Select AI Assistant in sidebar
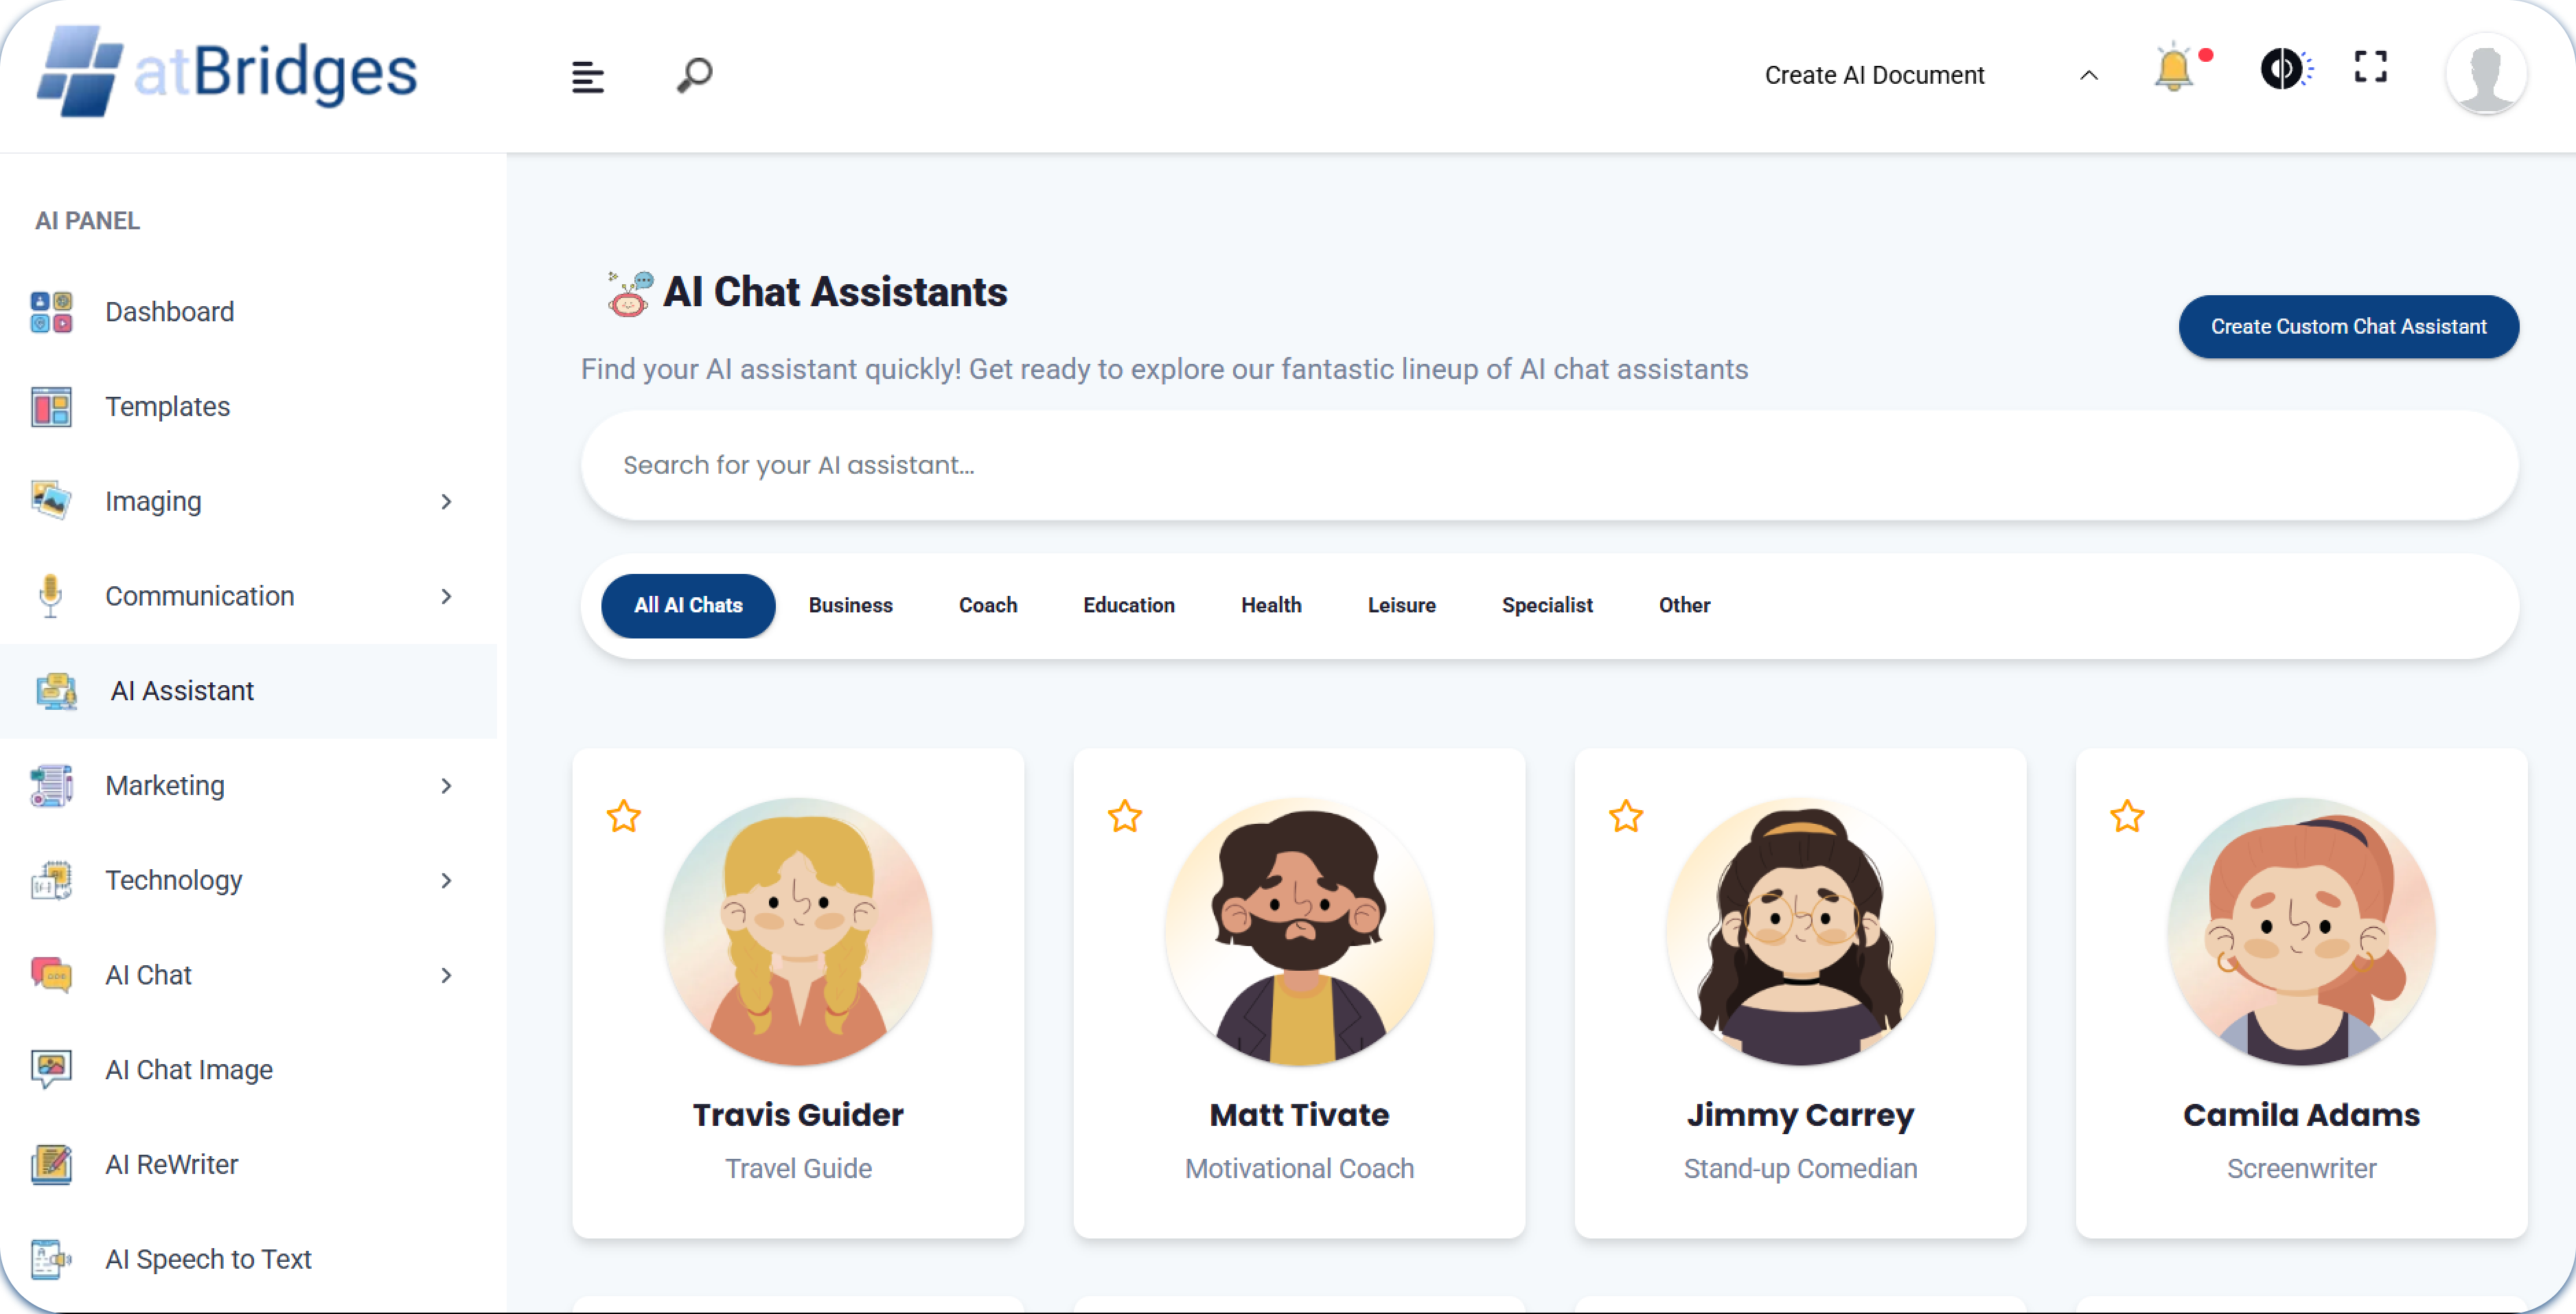Screen dimensions: 2576x1314 [x=248, y=691]
